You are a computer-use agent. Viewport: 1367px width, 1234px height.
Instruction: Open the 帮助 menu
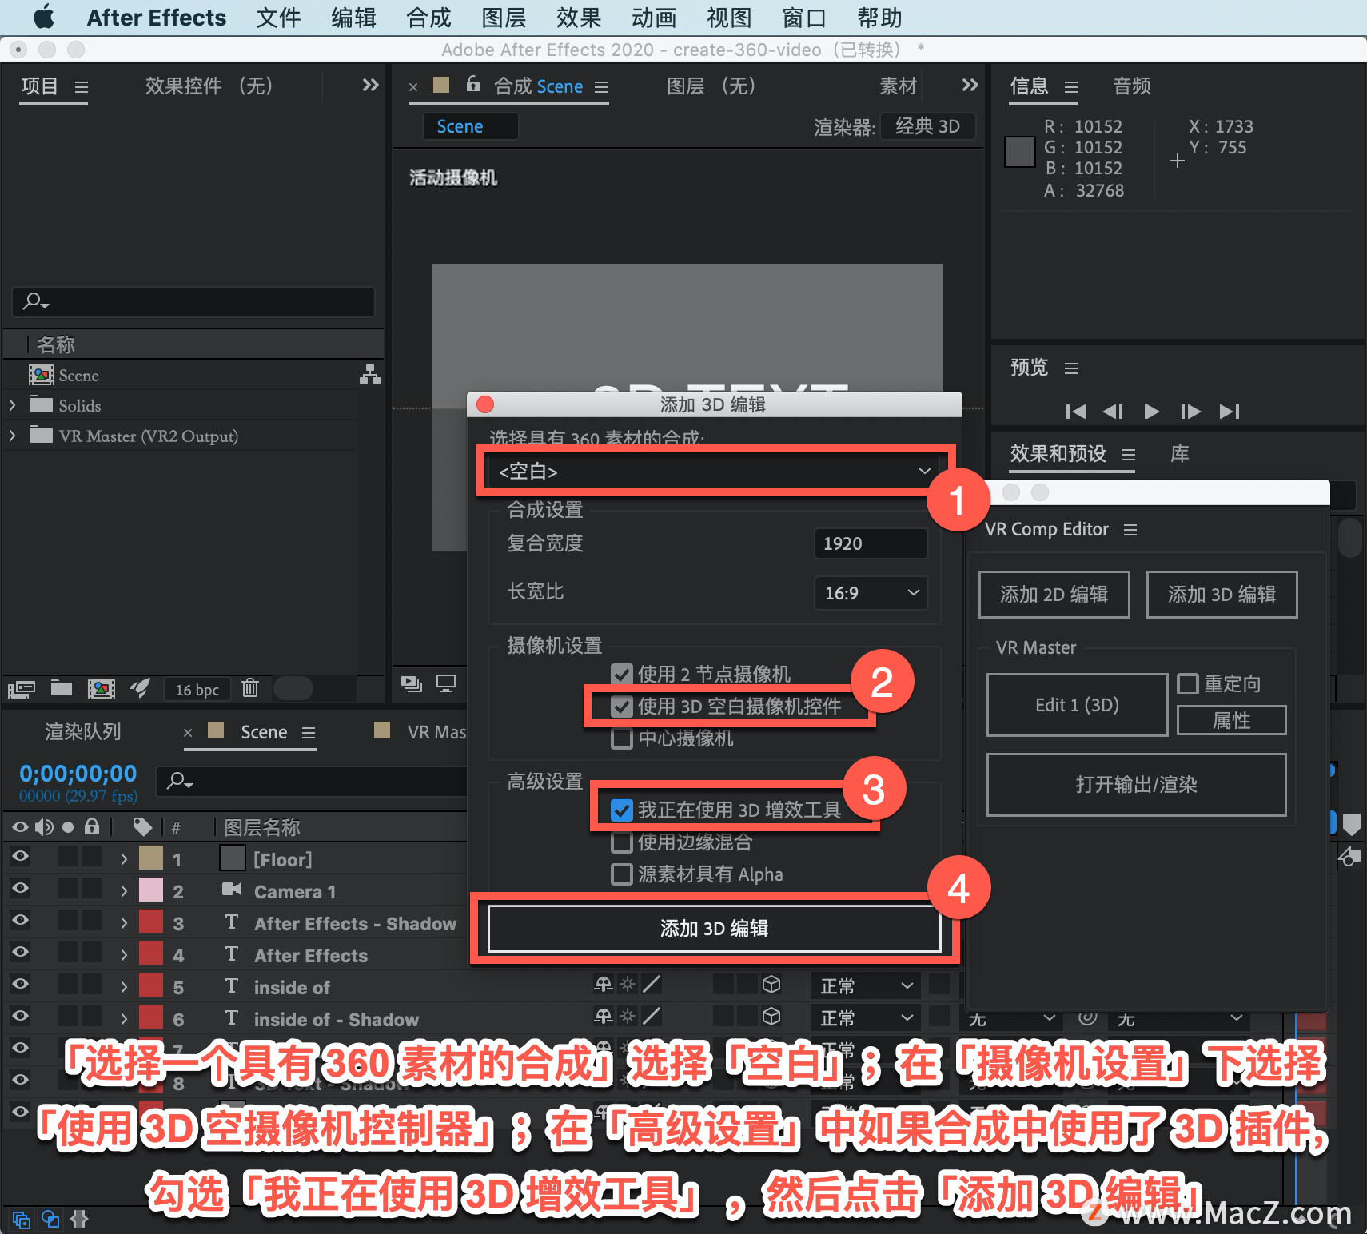(879, 18)
